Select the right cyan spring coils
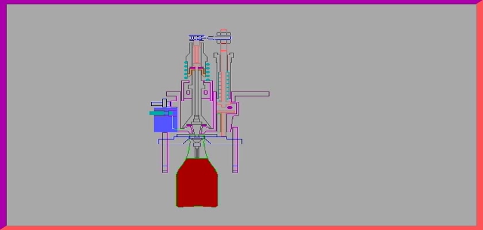Image resolution: width=483 pixels, height=230 pixels. click(x=208, y=71)
